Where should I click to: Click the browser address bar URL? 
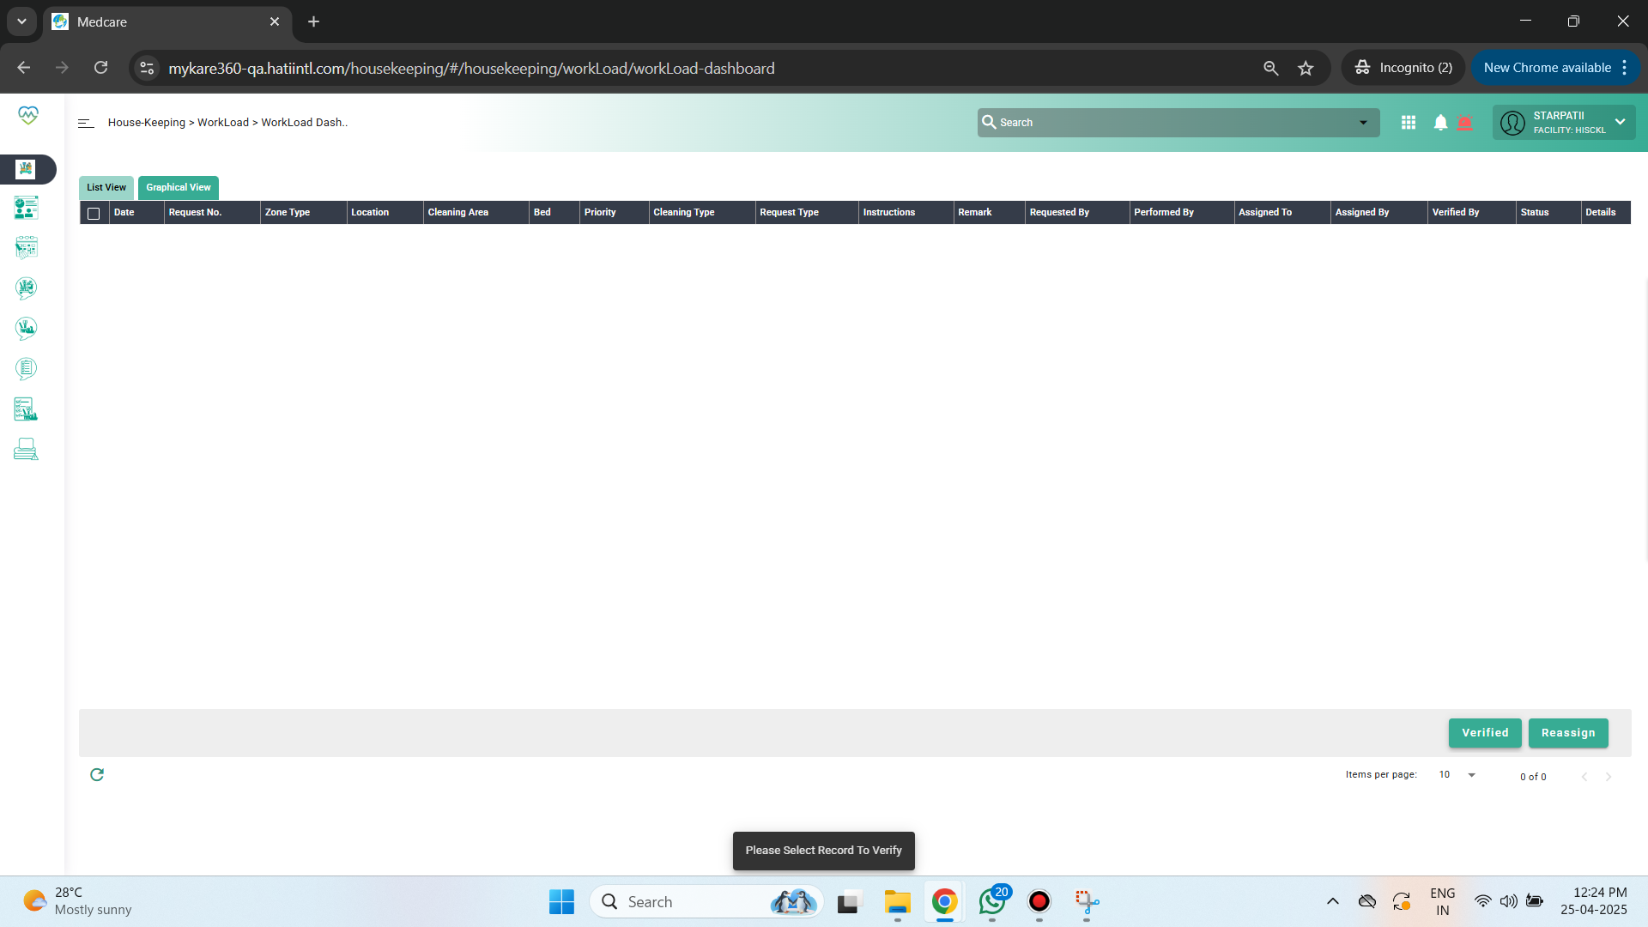pyautogui.click(x=471, y=68)
